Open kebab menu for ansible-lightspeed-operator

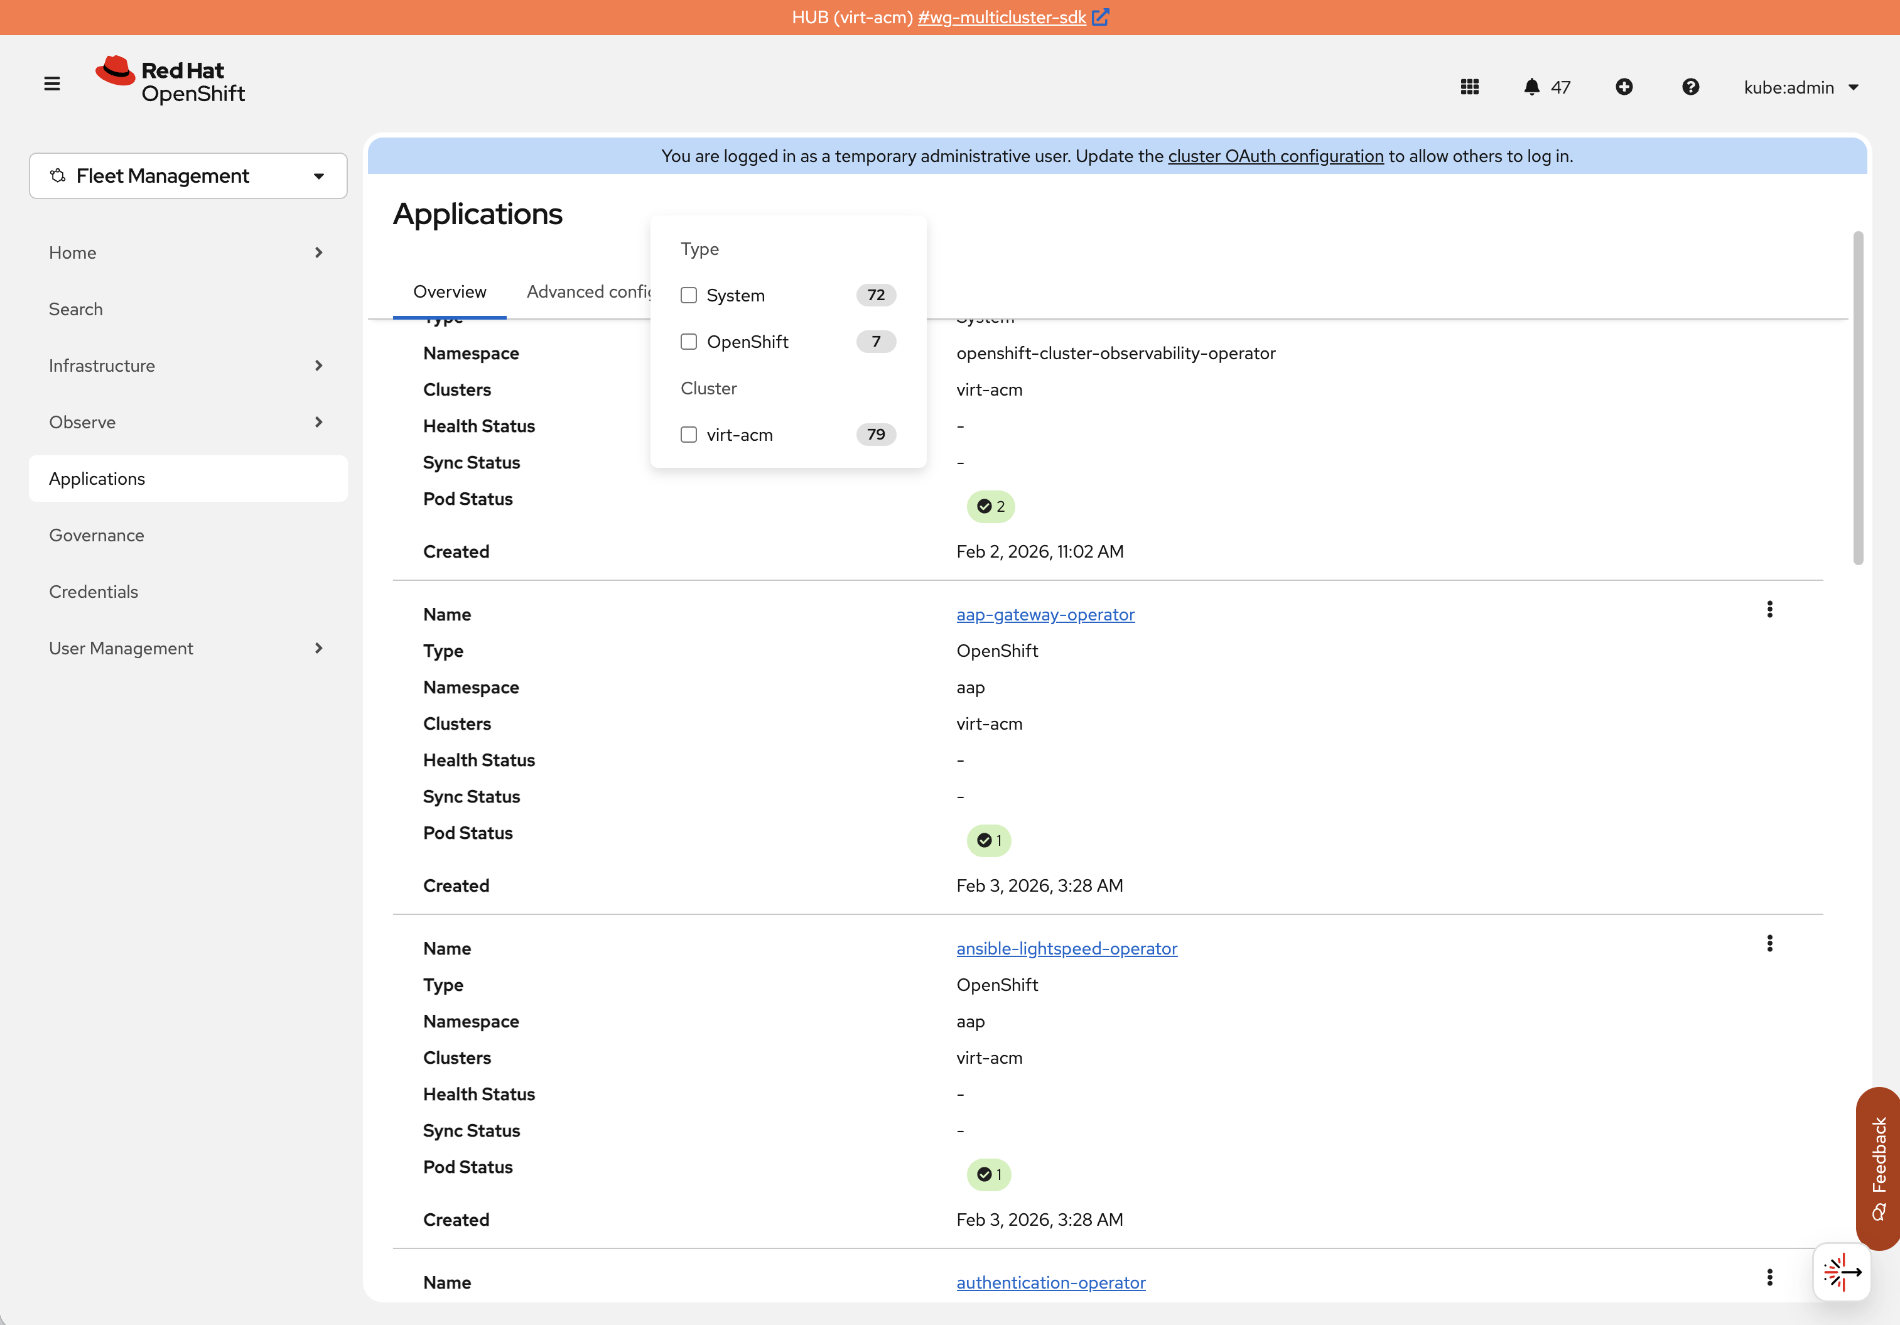click(1769, 943)
